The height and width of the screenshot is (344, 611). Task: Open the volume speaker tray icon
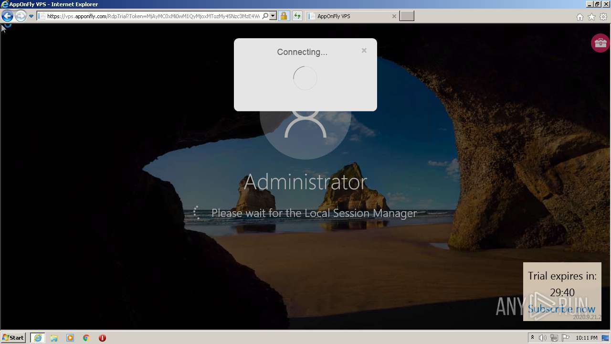click(543, 338)
